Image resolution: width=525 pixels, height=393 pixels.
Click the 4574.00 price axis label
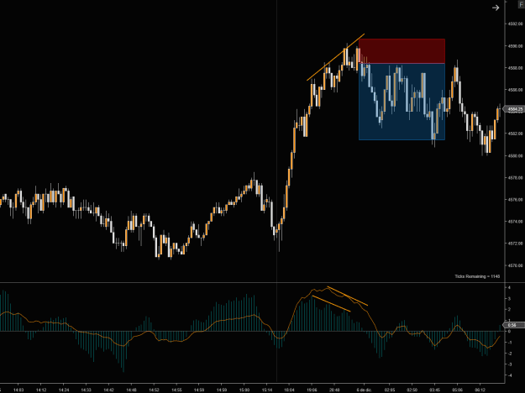[x=515, y=222]
